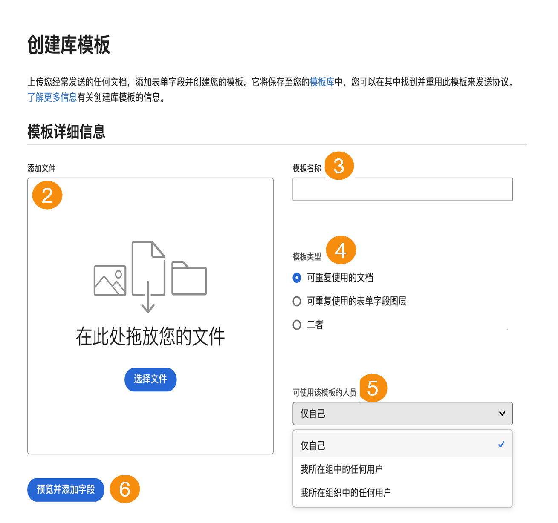The width and height of the screenshot is (558, 523).
Task: Click into the 模板名称 input field
Action: tap(402, 189)
